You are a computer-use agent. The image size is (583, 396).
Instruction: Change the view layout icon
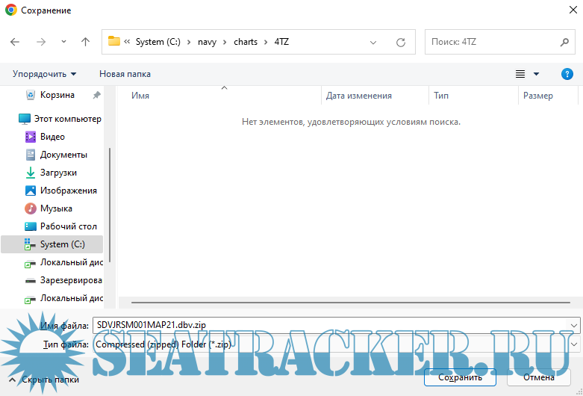(x=520, y=74)
